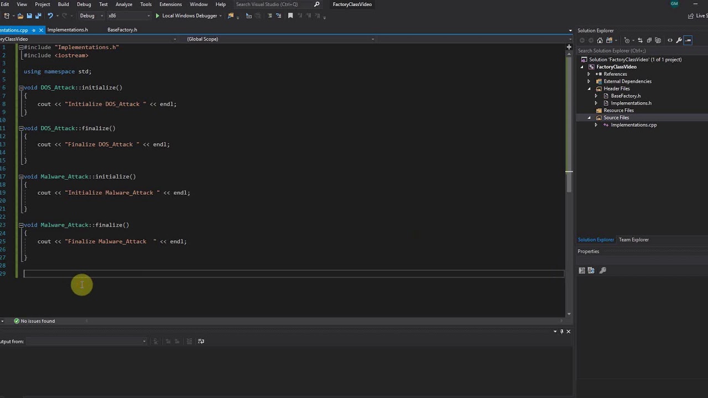Viewport: 708px width, 398px height.
Task: Click Collapse All icon in Solution Explorer
Action: tap(649, 40)
